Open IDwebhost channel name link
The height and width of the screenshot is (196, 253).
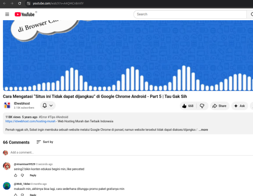click(22, 104)
